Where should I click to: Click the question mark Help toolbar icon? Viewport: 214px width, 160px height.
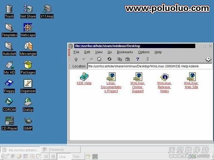(x=137, y=59)
